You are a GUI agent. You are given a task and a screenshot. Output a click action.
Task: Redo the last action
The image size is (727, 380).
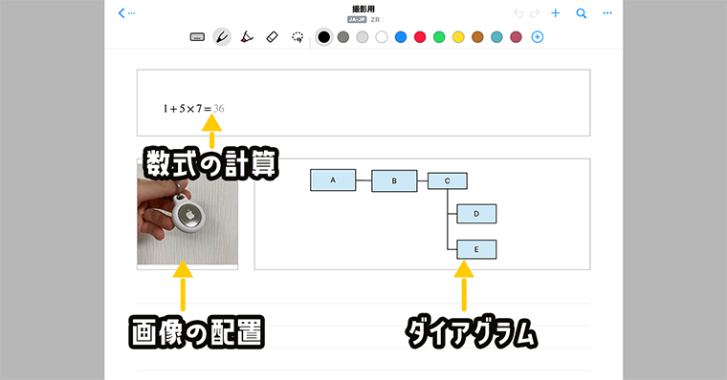[535, 13]
